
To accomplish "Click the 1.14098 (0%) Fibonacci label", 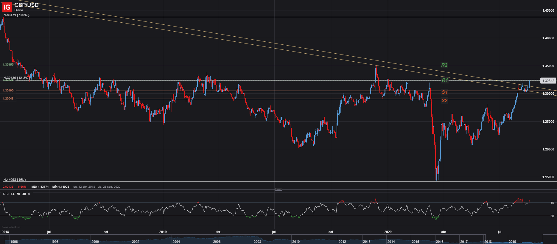I will [15, 180].
